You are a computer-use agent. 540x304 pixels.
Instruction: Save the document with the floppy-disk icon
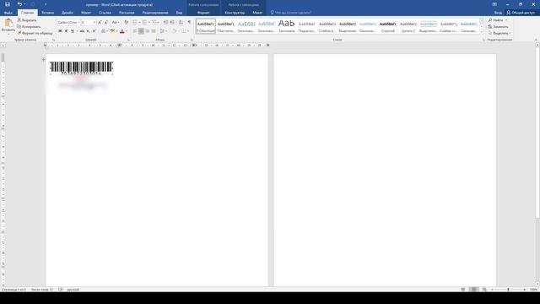(x=8, y=4)
